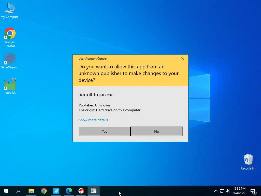
Task: Open the notification center icon
Action: 253,191
